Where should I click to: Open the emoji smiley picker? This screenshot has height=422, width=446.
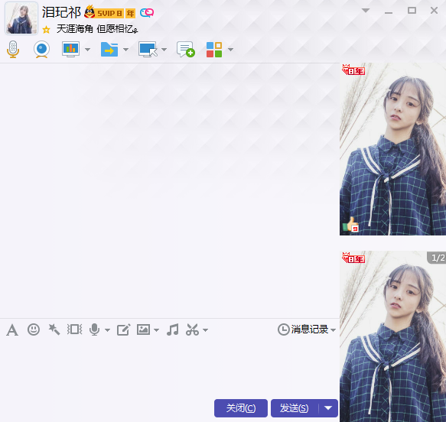click(34, 329)
